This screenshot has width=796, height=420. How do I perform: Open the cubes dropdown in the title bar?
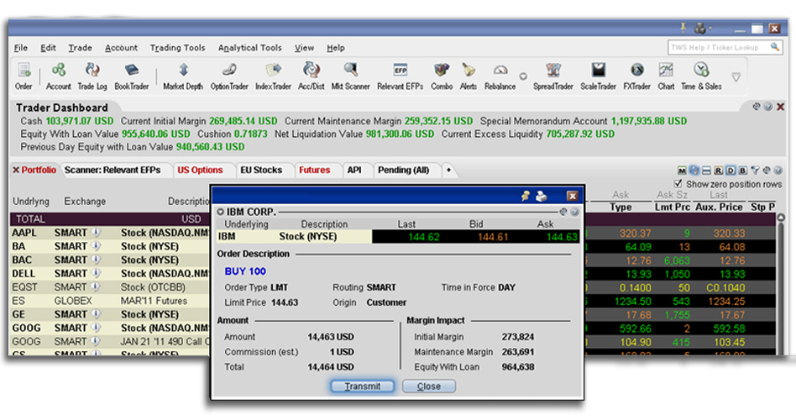click(703, 28)
